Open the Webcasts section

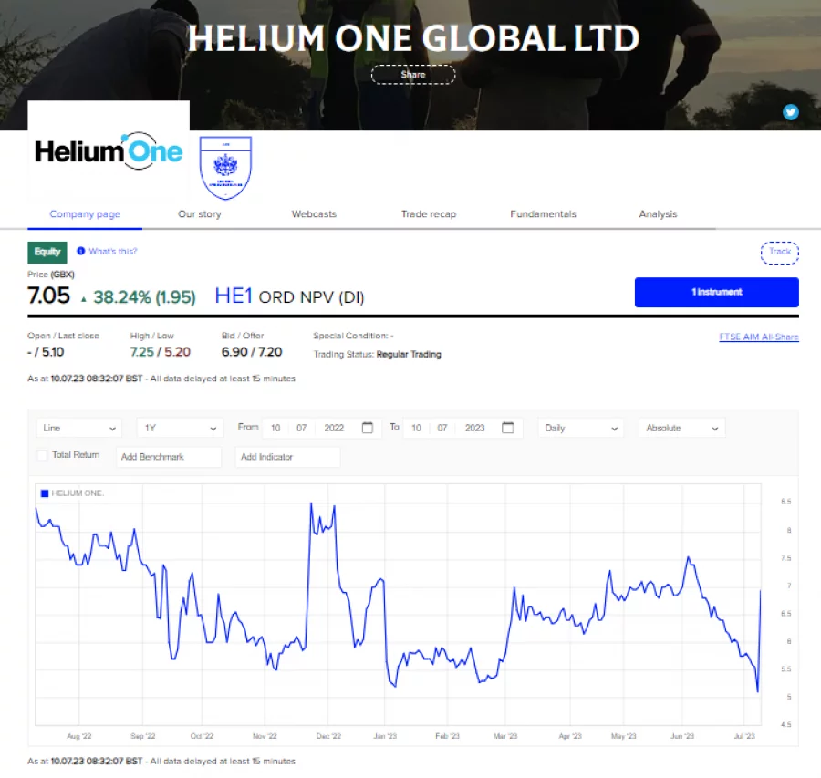[314, 213]
